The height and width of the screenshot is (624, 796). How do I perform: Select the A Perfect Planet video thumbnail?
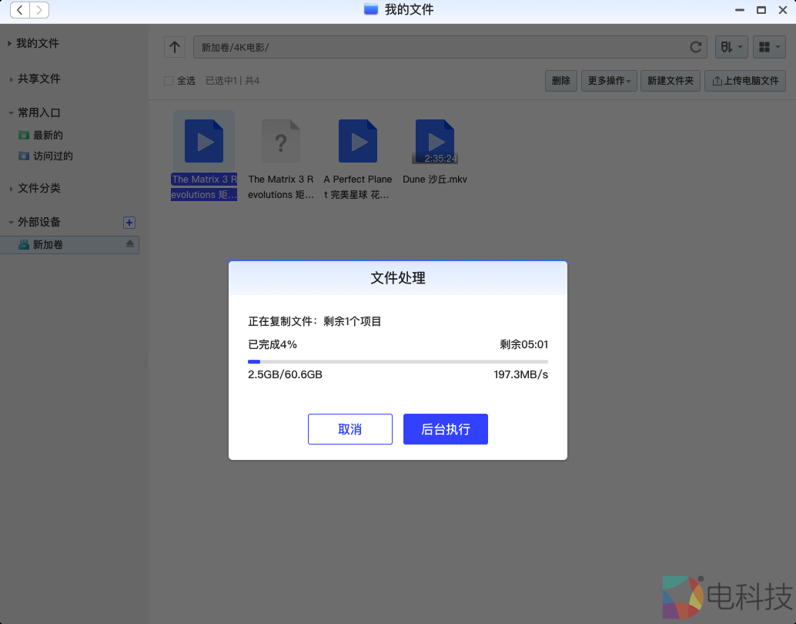coord(357,141)
